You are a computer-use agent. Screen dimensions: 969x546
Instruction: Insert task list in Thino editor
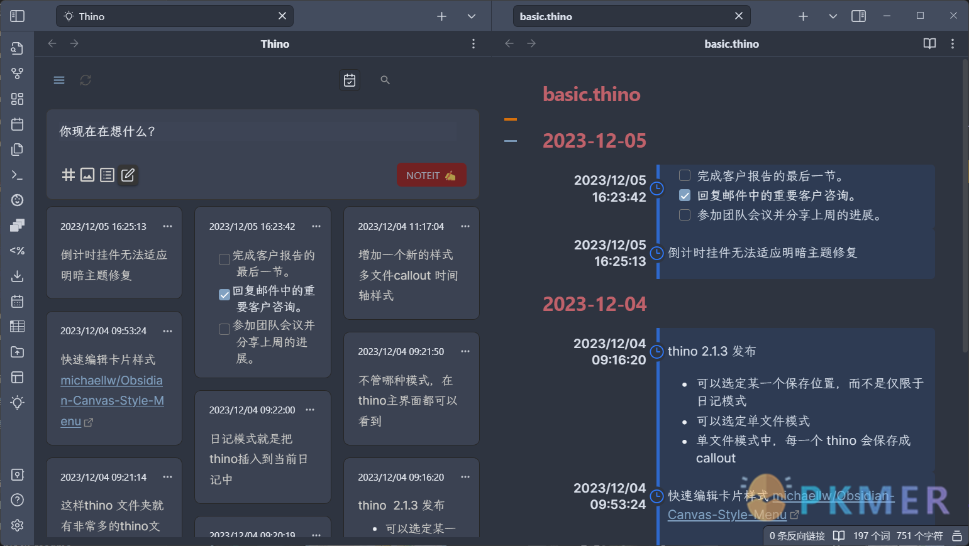click(x=108, y=175)
